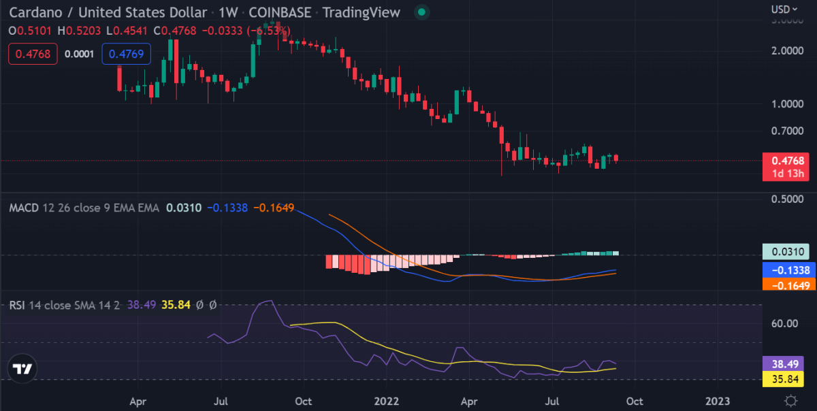Click the red 0.4768 sell price button
This screenshot has height=411, width=817.
pyautogui.click(x=33, y=54)
